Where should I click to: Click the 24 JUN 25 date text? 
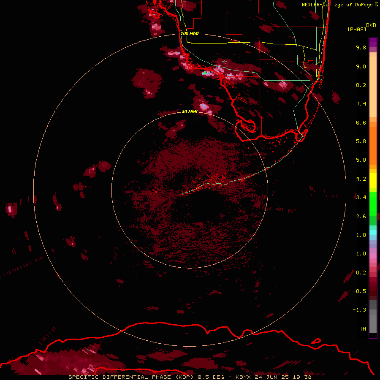(x=271, y=377)
